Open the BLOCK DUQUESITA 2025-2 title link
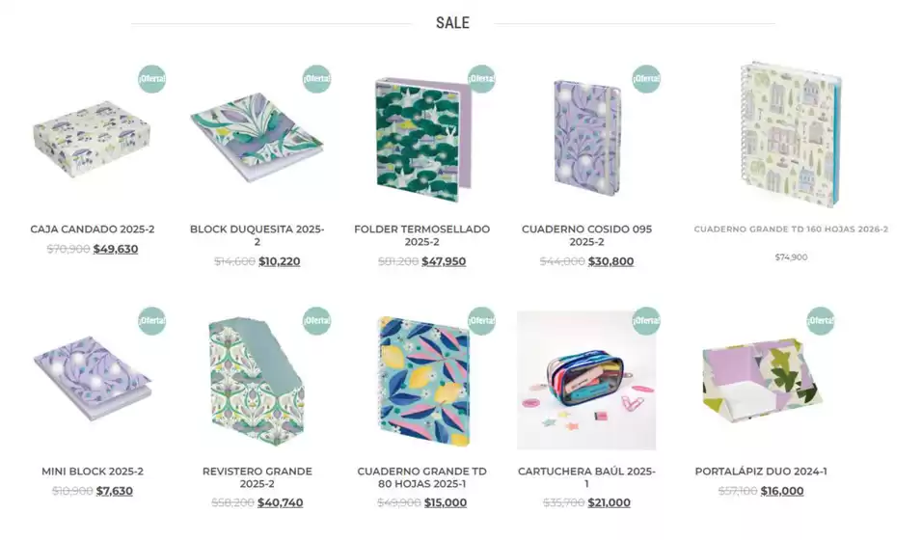 pos(257,235)
